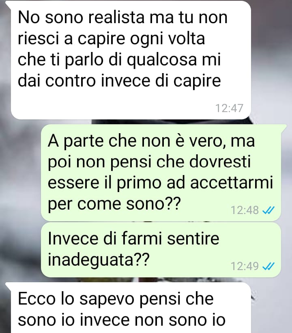
Task: Tap the message starting 'A parte che non è vero'
Action: [x=161, y=173]
